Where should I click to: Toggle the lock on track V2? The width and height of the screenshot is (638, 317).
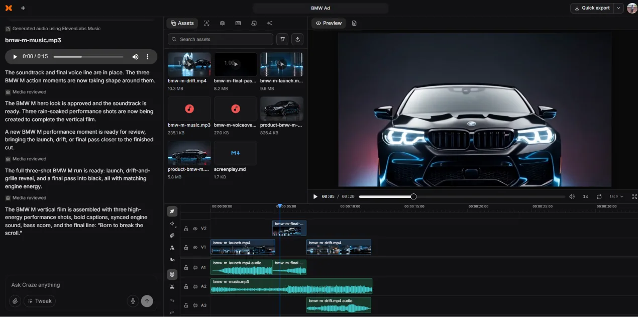[x=186, y=229]
